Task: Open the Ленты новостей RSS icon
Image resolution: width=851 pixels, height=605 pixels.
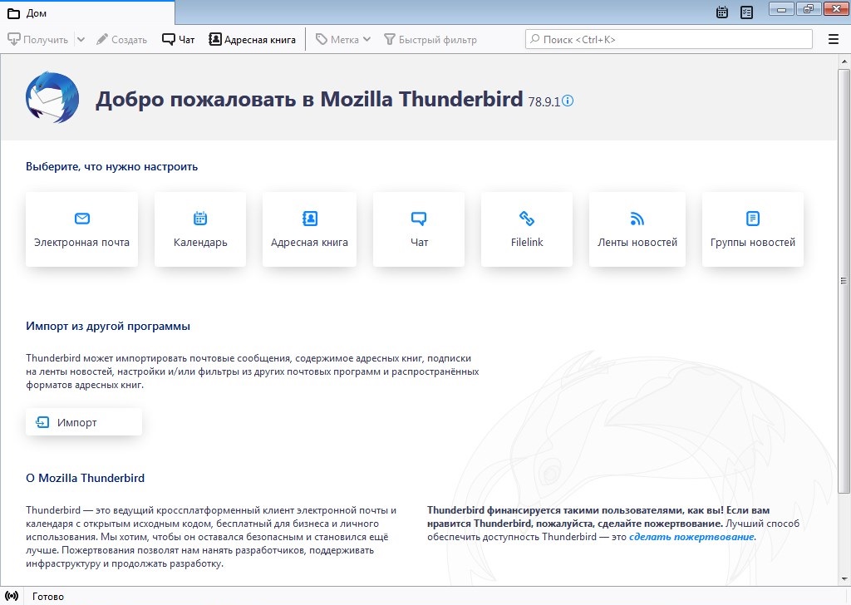Action: (x=637, y=219)
